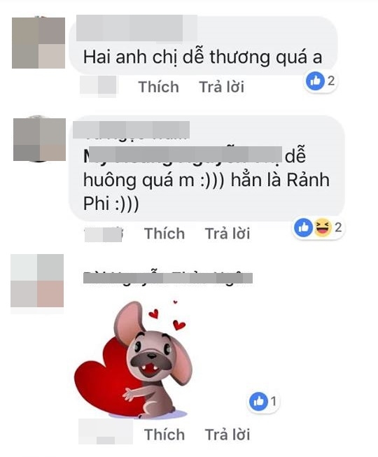Open first commenter's blurred profile picture
The image size is (378, 457).
coord(38,43)
